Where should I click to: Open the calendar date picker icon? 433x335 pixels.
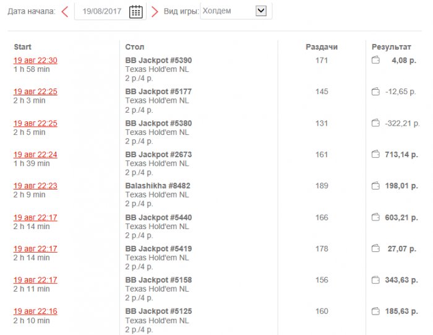click(136, 12)
